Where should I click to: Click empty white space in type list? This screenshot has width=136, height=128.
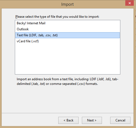[68, 59]
